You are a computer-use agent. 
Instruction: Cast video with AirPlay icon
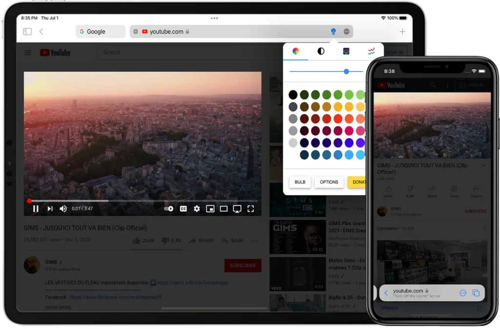click(237, 209)
